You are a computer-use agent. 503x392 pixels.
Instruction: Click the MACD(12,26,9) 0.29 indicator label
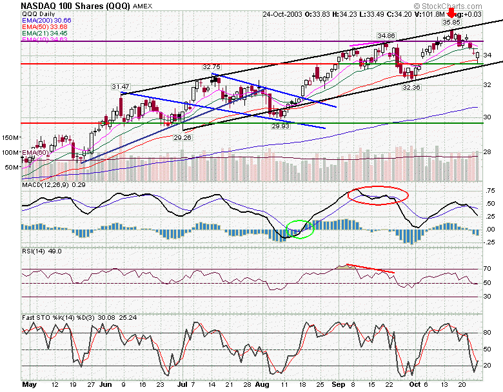54,185
